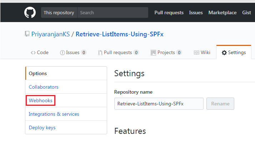This screenshot has width=255, height=141.
Task: Click the Pull requests branch icon
Action: click(100, 53)
